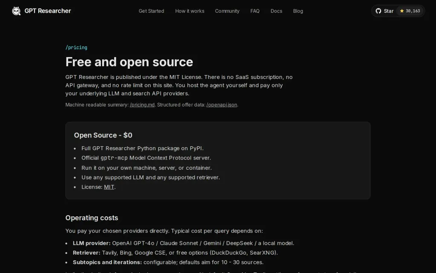Image resolution: width=436 pixels, height=273 pixels.
Task: Click the yellow star count badge
Action: tap(410, 11)
